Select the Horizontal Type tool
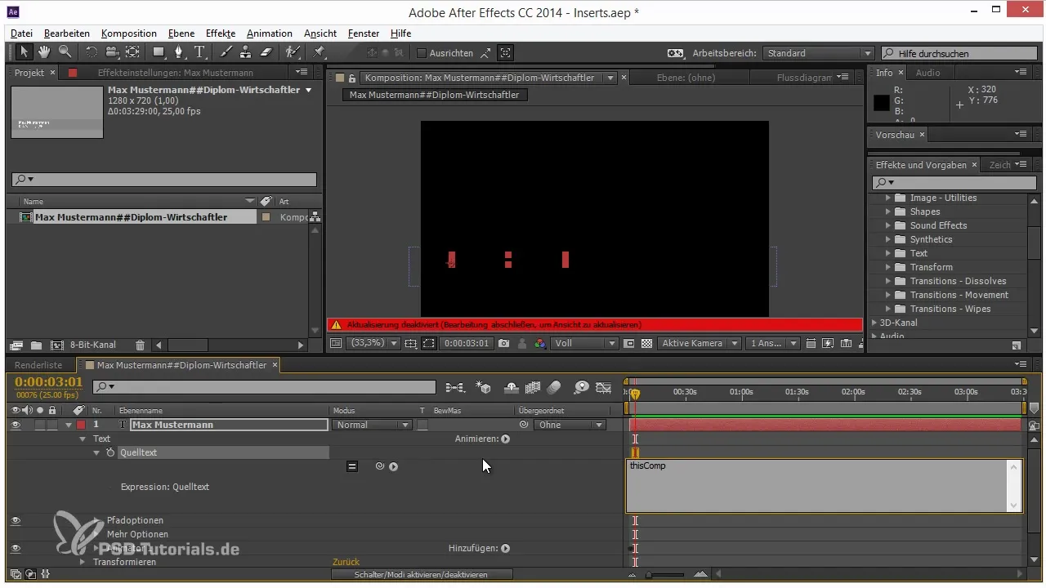The image size is (1046, 588). [199, 52]
